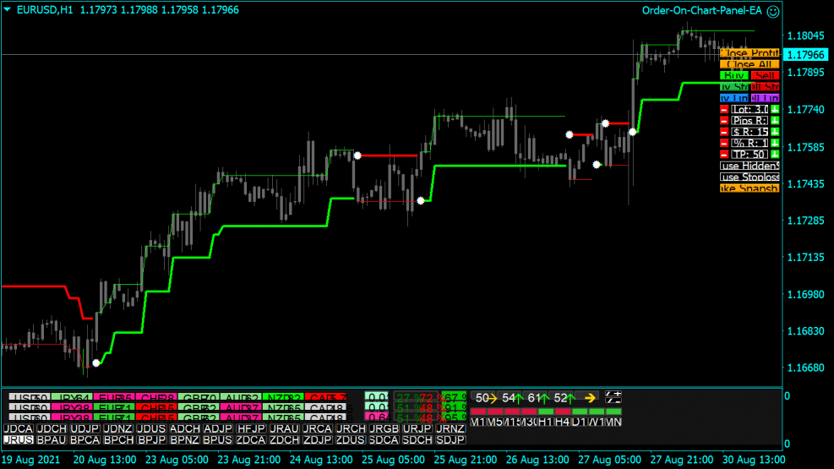Switch chart to BPAU pair button

51,439
